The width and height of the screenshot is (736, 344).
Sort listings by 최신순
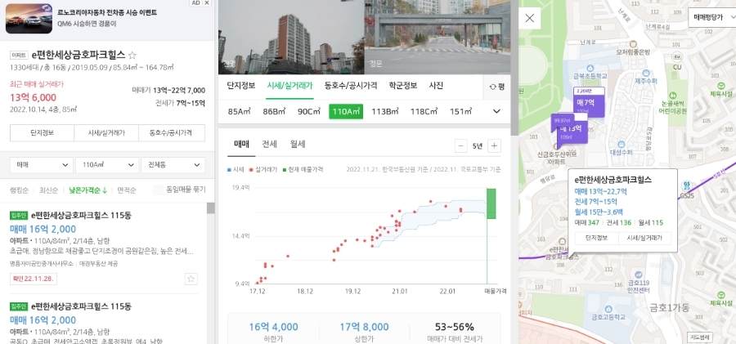click(49, 190)
